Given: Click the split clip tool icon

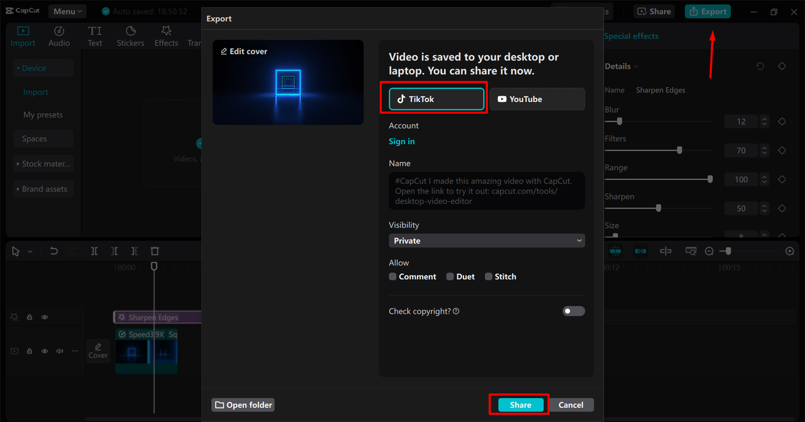Looking at the screenshot, I should coord(94,251).
